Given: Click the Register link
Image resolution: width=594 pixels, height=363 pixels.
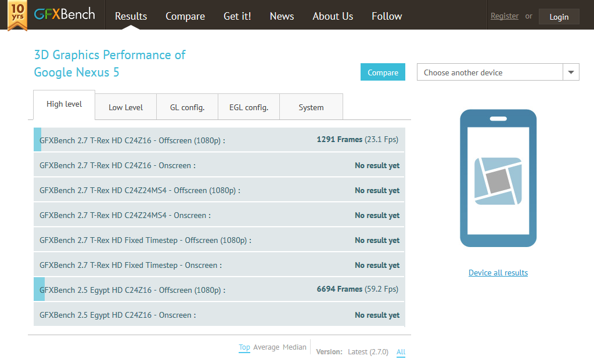Looking at the screenshot, I should tap(505, 16).
